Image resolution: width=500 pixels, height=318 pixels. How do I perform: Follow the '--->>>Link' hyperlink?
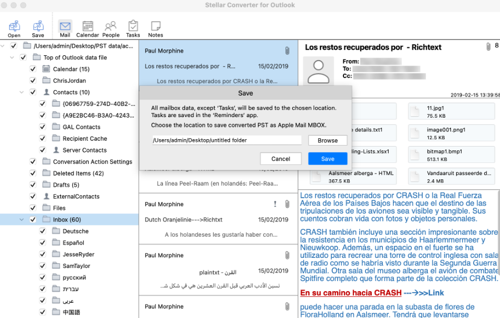tap(424, 293)
